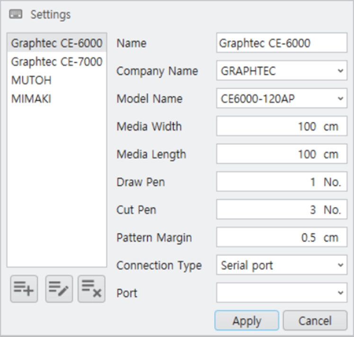Image resolution: width=354 pixels, height=337 pixels.
Task: Expand the Model Name combo box
Action: [x=282, y=99]
